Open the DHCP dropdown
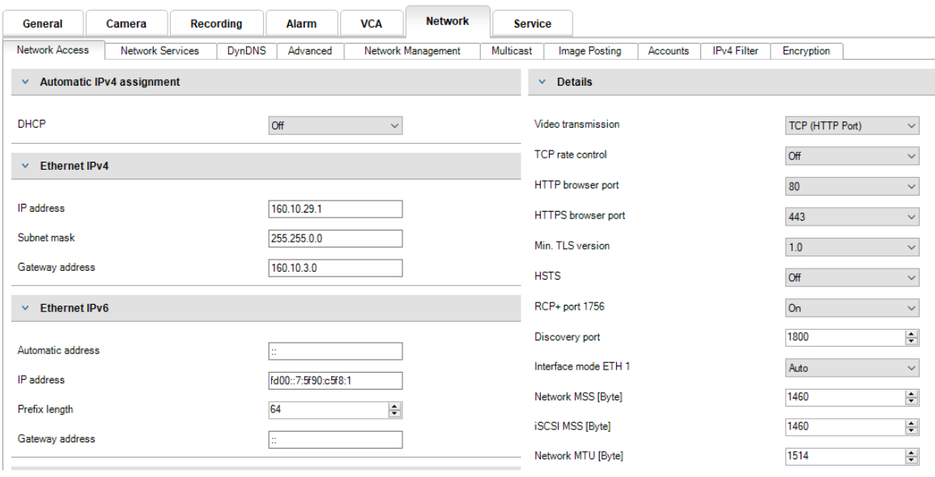The width and height of the screenshot is (935, 477). 335,125
